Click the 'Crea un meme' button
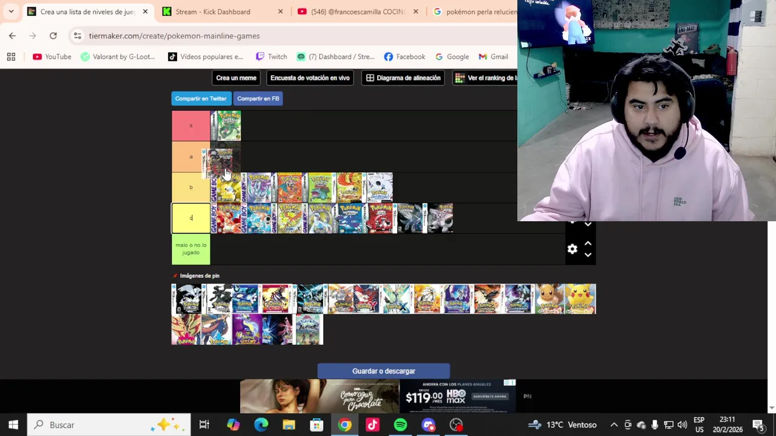Image resolution: width=776 pixels, height=436 pixels. (x=236, y=78)
